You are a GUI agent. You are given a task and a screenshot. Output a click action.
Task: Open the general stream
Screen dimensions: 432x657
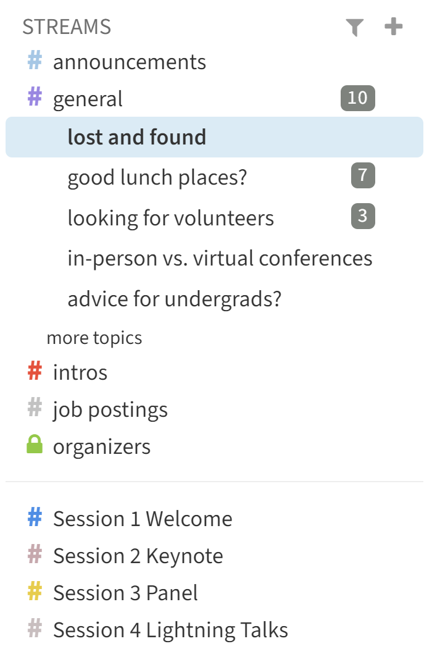(88, 99)
